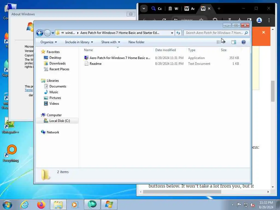Viewport: 280px width, 210px height.
Task: Select the Readme text document
Action: (93, 63)
